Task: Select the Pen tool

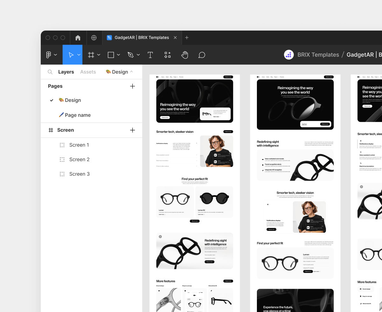Action: pyautogui.click(x=131, y=54)
